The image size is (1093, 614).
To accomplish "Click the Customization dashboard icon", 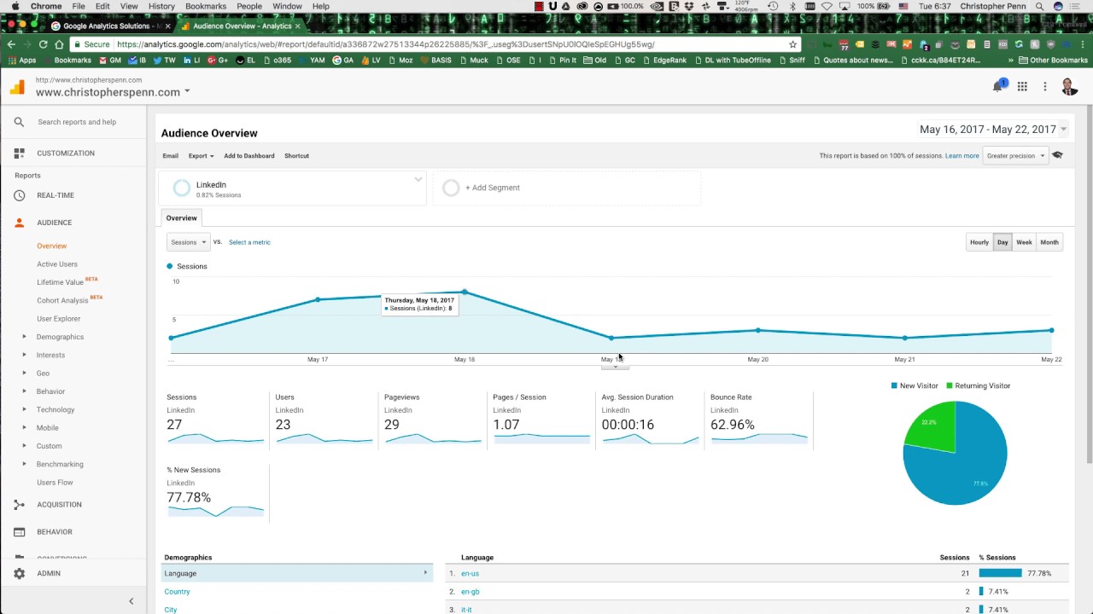I will (x=19, y=153).
